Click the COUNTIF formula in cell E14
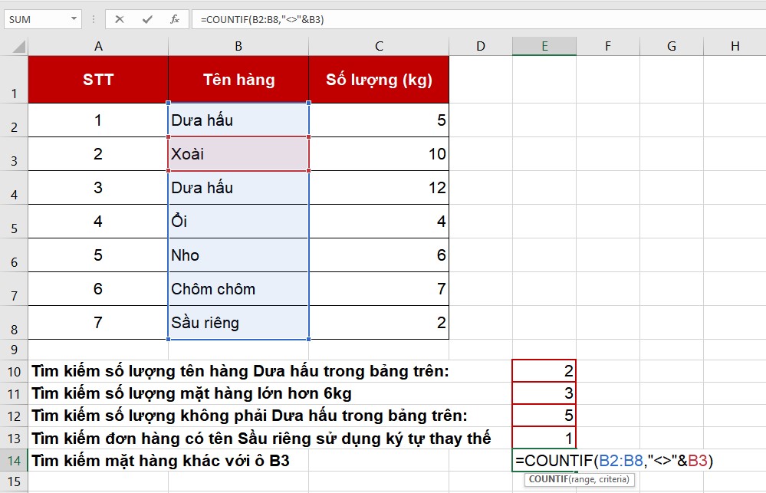The height and width of the screenshot is (493, 766). pyautogui.click(x=613, y=460)
